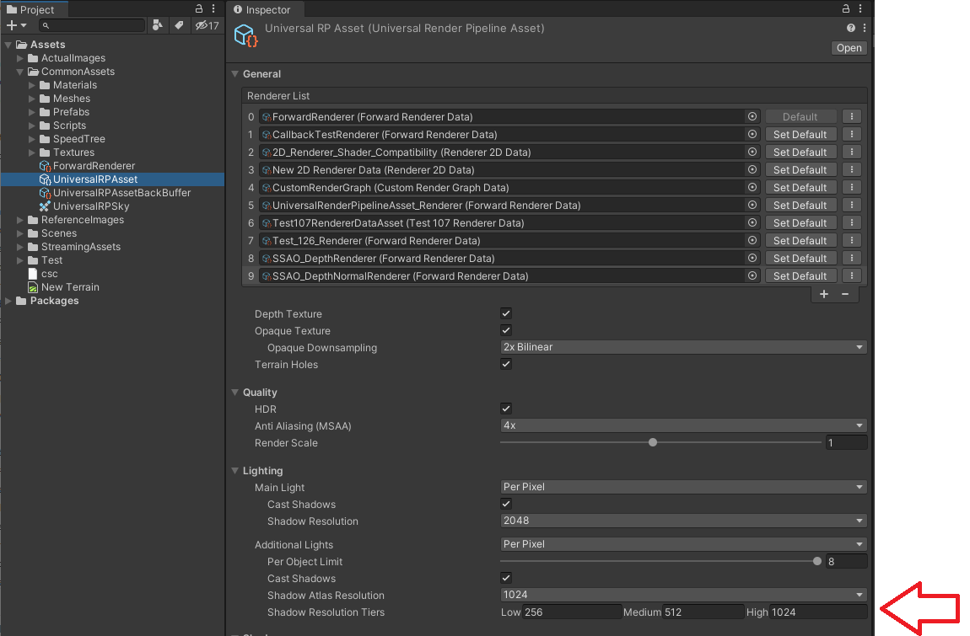Screen dimensions: 970x636
Task: Open the Main Light mode dropdown
Action: [x=683, y=487]
